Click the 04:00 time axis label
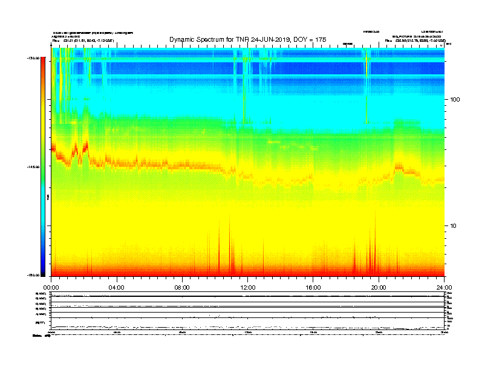Image resolution: width=479 pixels, height=370 pixels. click(x=117, y=288)
